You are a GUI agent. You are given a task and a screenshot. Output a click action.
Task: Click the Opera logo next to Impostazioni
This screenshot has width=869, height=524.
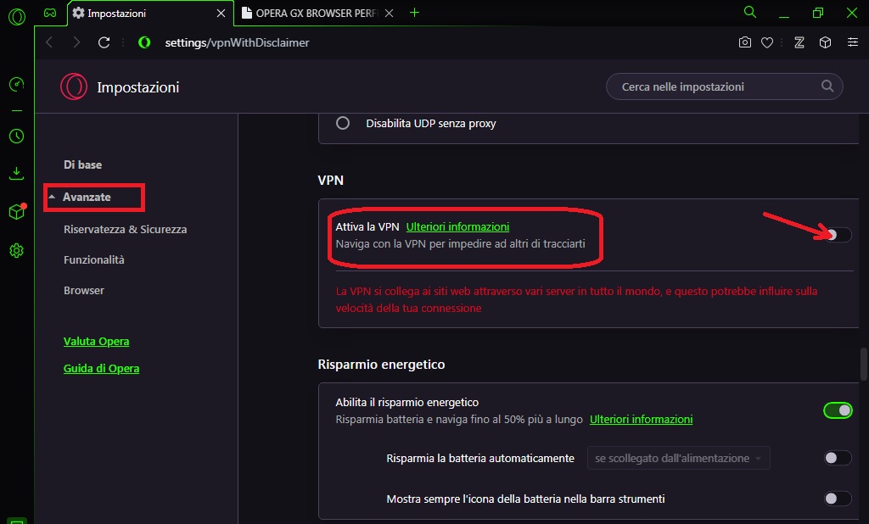click(x=74, y=87)
